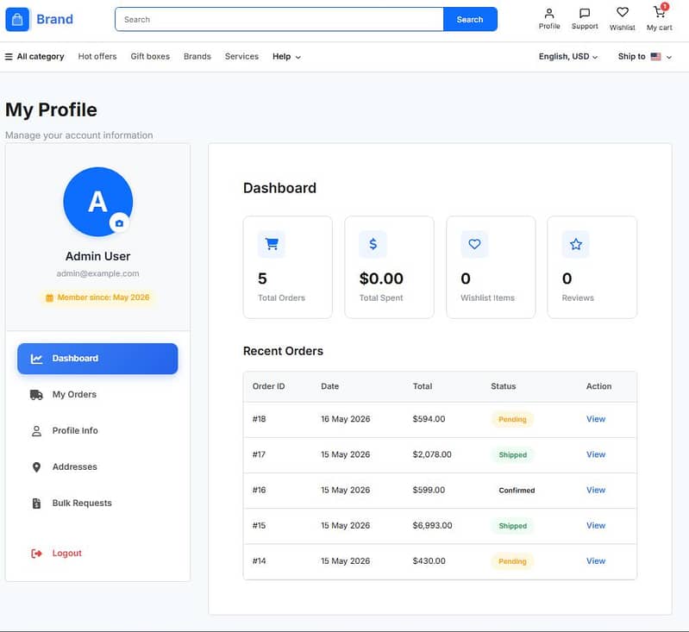This screenshot has height=632, width=689.
Task: Click the All category hamburger icon
Action: click(x=9, y=57)
